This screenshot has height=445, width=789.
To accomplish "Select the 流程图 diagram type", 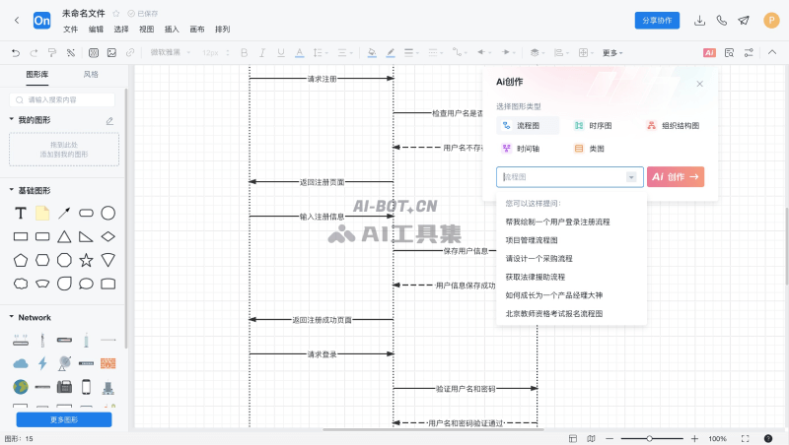I will (x=528, y=126).
